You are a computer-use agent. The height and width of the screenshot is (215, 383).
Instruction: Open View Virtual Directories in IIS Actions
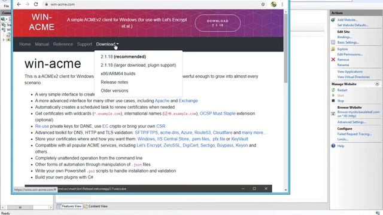[354, 77]
